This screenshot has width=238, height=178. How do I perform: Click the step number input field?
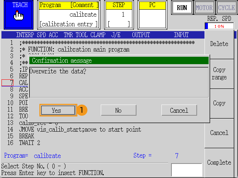(186, 170)
